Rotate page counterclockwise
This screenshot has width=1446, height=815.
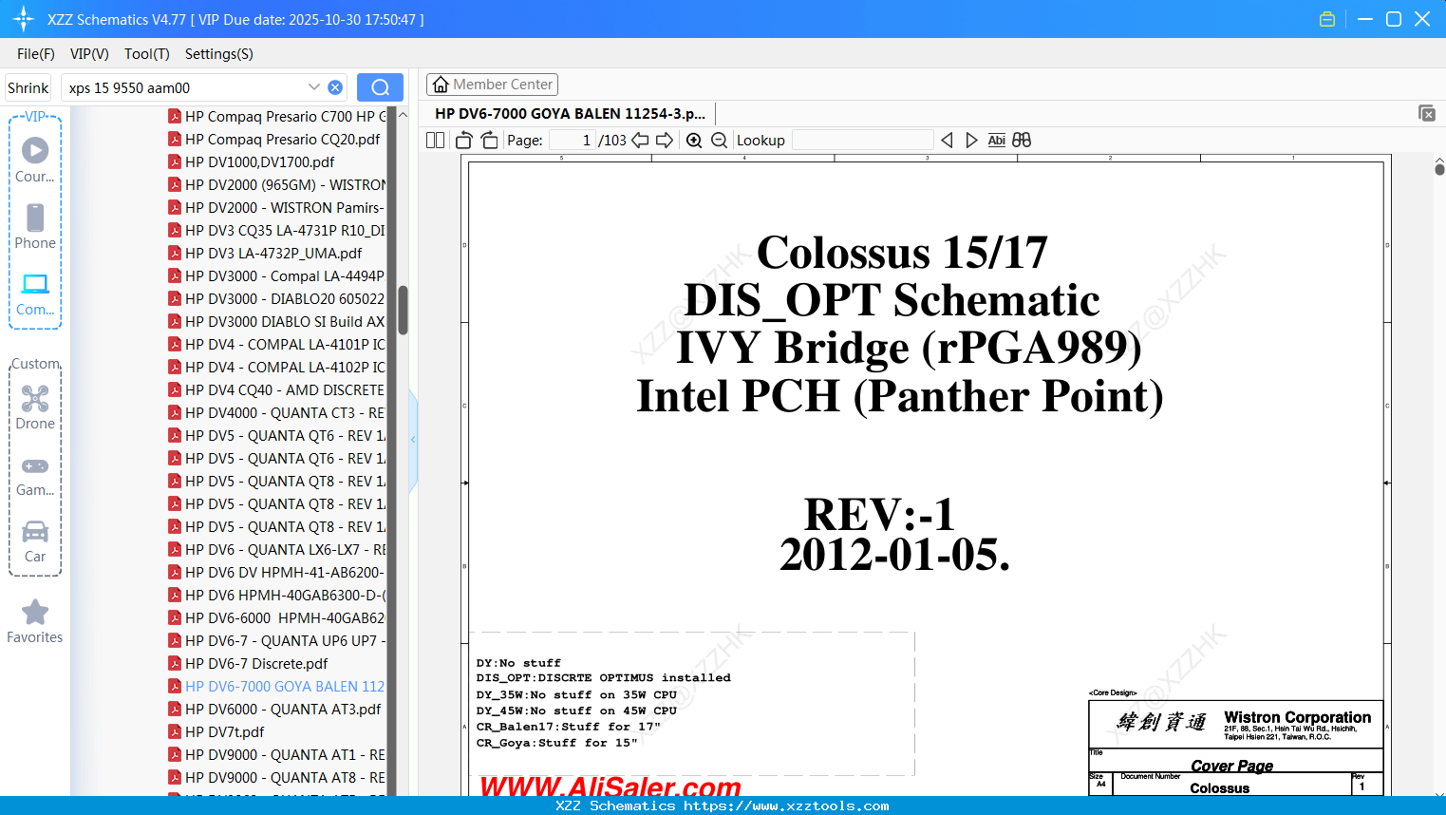click(464, 140)
